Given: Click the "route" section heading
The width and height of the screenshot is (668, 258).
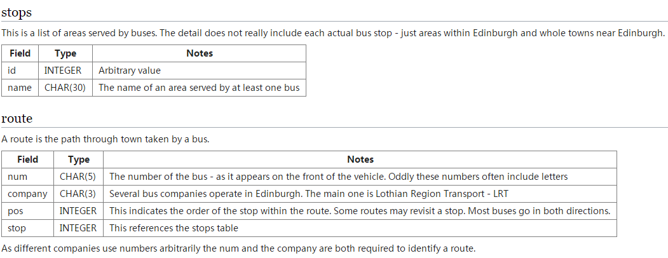Looking at the screenshot, I should (x=17, y=118).
